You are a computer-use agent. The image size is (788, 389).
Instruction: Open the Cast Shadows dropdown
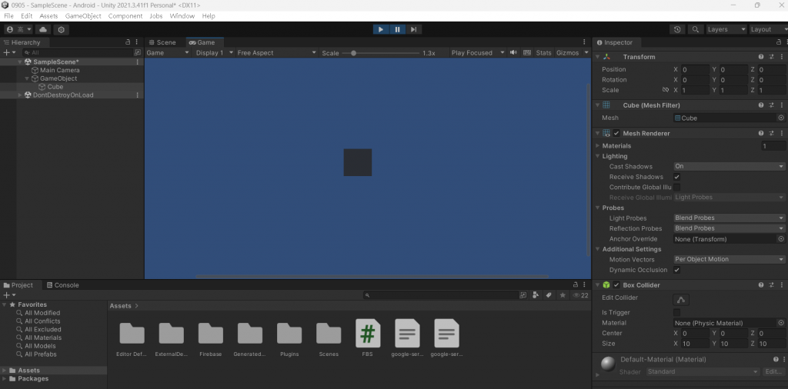coord(730,166)
